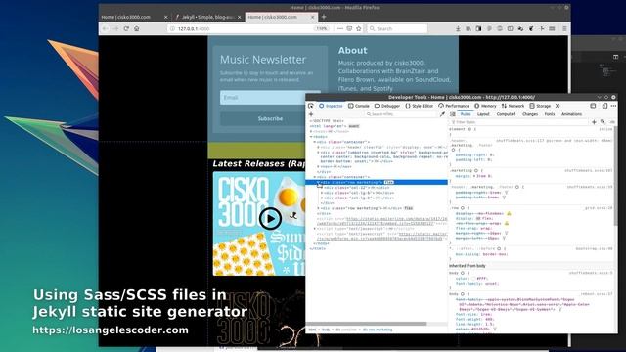Select body in the breadcrumb trail
The width and height of the screenshot is (626, 352).
(326, 330)
